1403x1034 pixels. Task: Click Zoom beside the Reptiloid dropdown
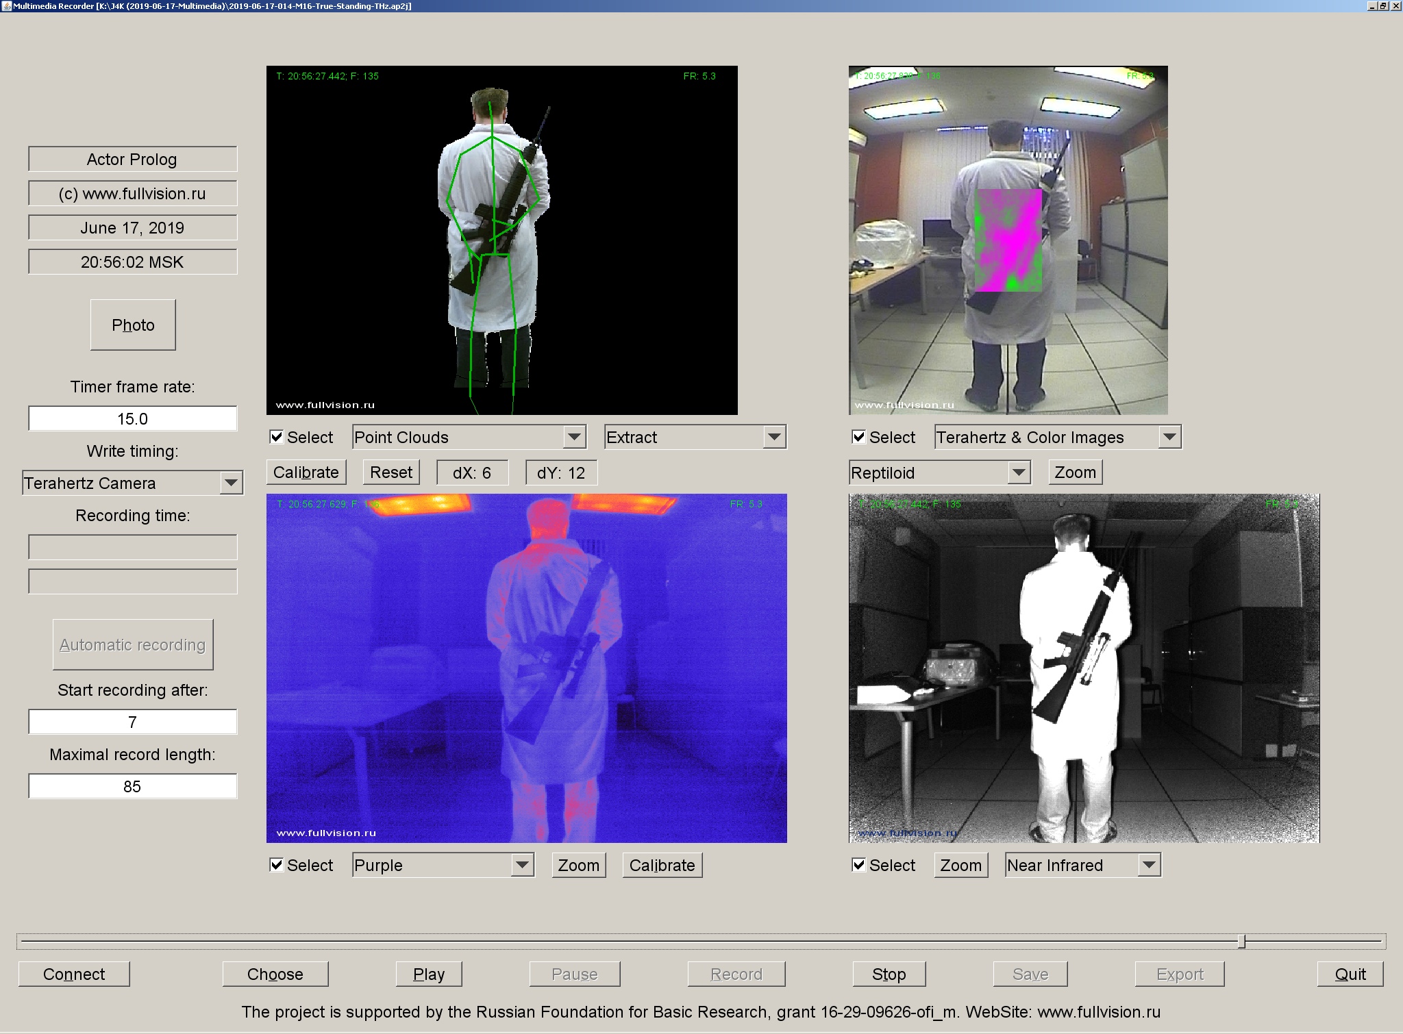[x=1074, y=472]
